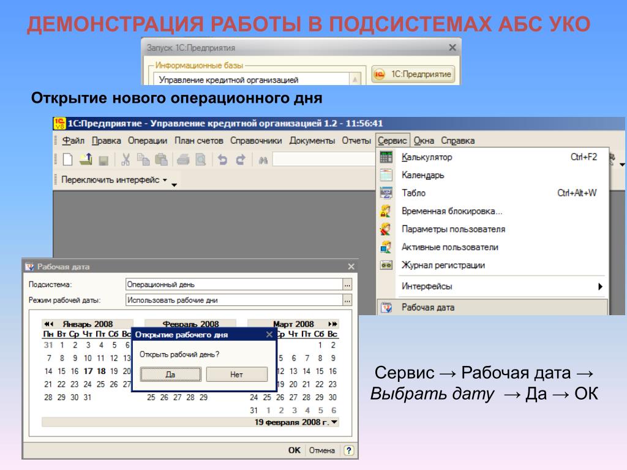Open Режим рабочей даты selection ellipsis button
Image resolution: width=627 pixels, height=470 pixels.
347,300
